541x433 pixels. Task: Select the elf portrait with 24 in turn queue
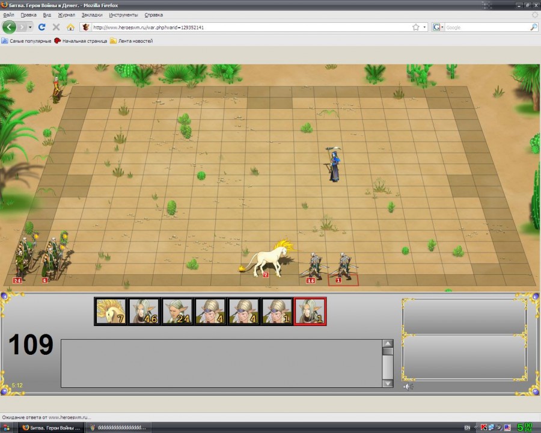[177, 311]
